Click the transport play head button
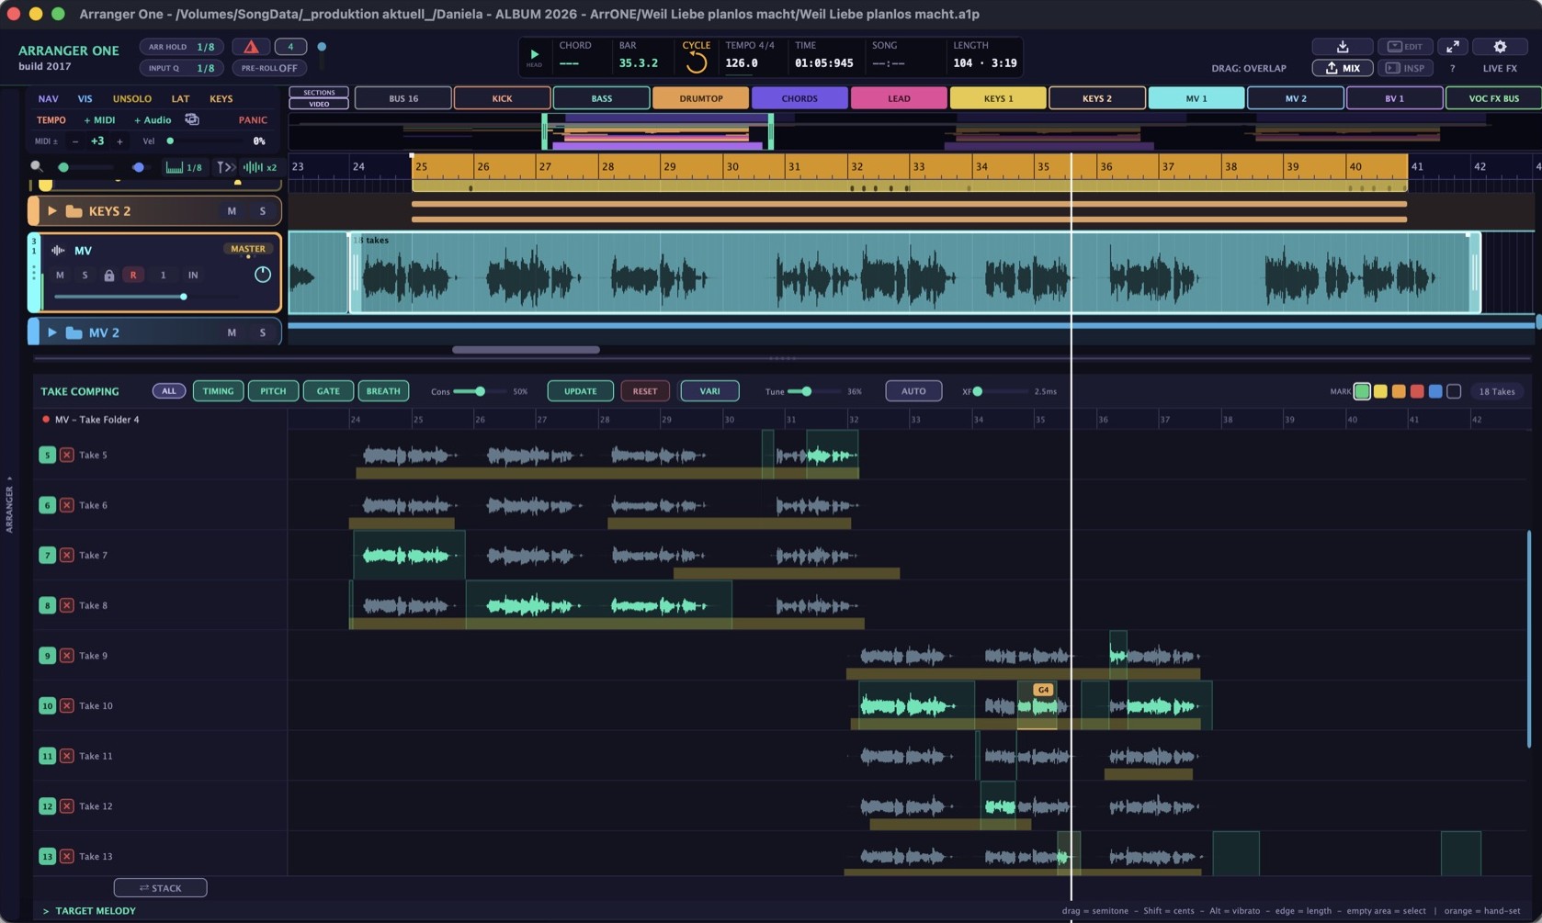The height and width of the screenshot is (923, 1542). tap(534, 57)
